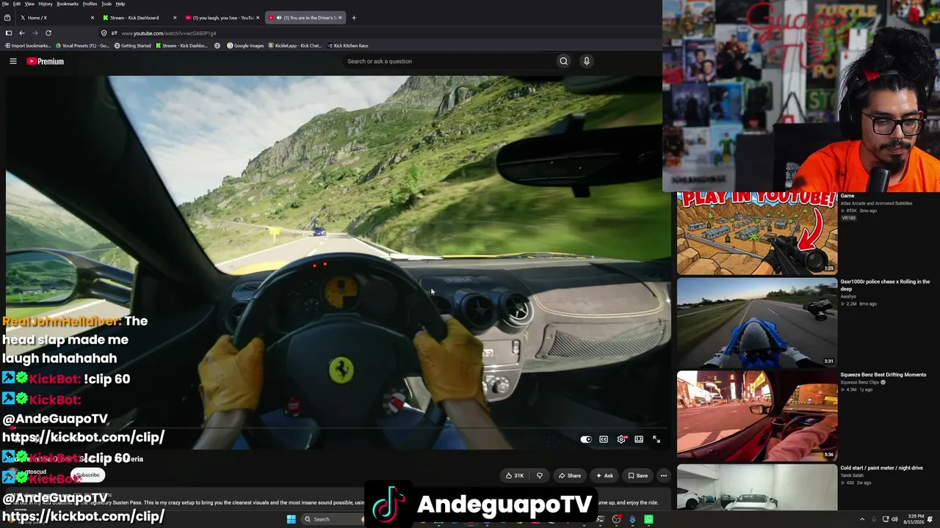Open the browser sidebar panel icon

pos(9,33)
